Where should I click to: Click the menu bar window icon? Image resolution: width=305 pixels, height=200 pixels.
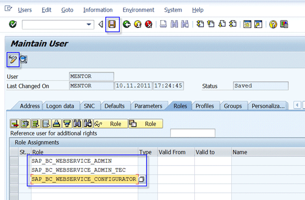[x=8, y=9]
